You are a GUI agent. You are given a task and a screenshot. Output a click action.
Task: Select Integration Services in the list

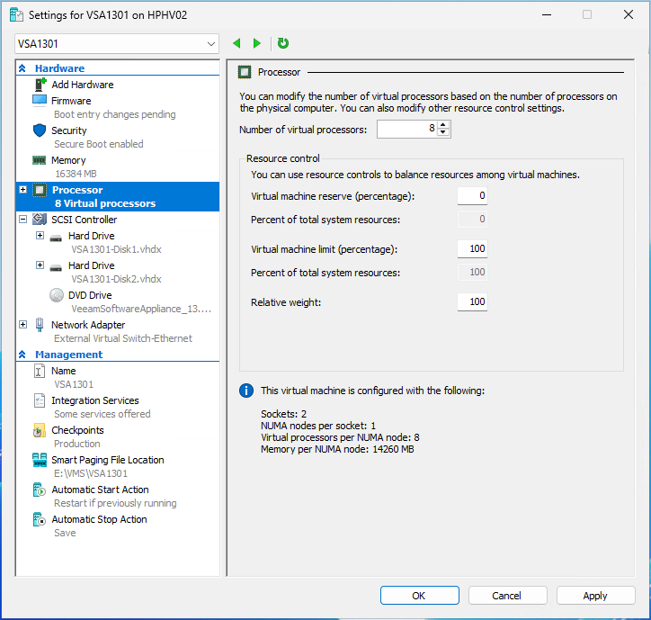[94, 400]
